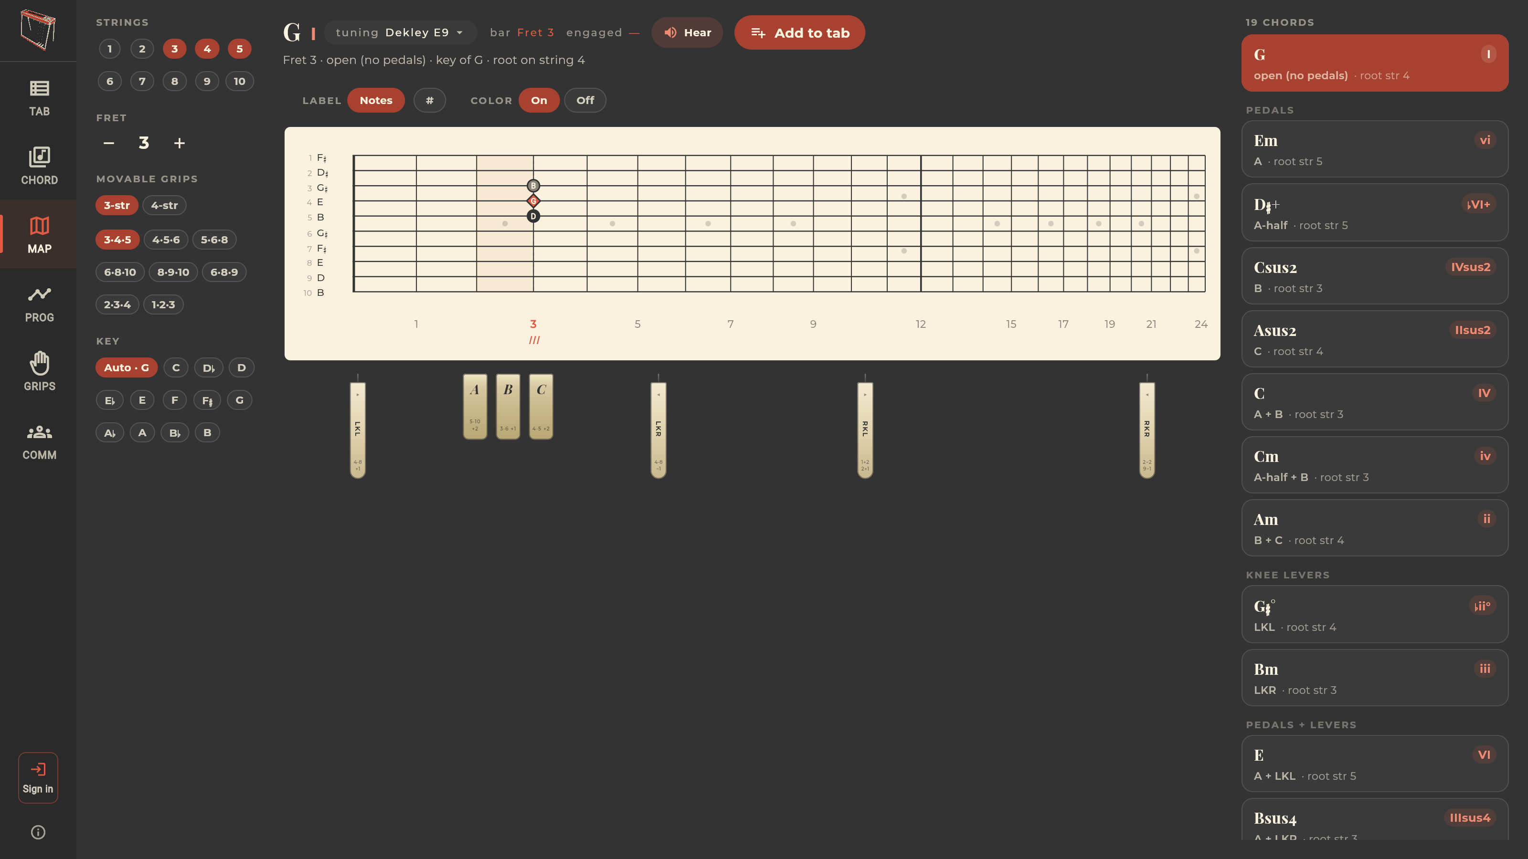Viewport: 1528px width, 859px height.
Task: Choose the 3·4·5 grip
Action: [117, 240]
